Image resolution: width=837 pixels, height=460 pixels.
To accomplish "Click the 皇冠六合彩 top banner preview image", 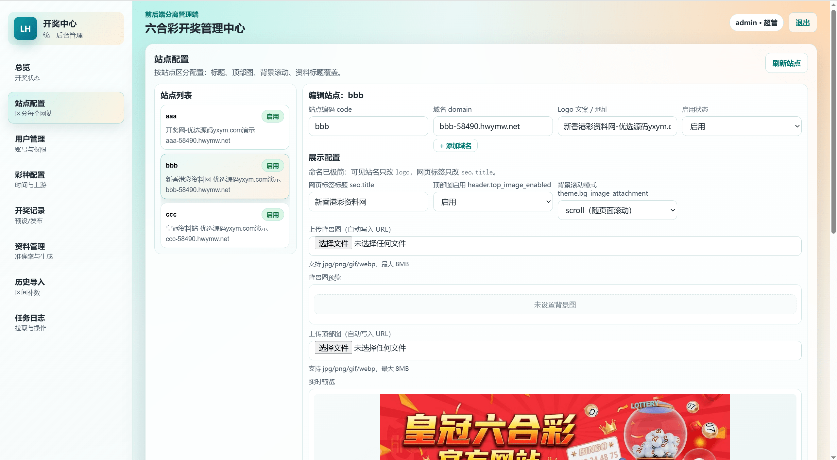I will [555, 427].
